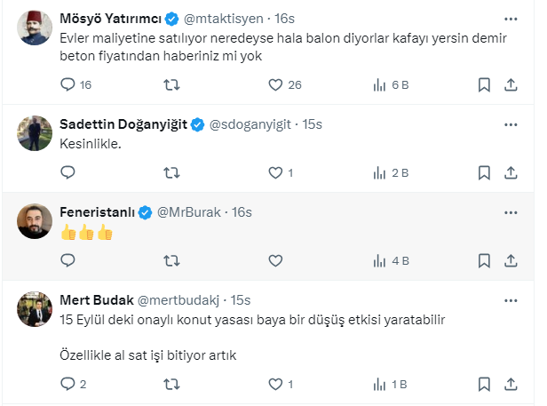The height and width of the screenshot is (406, 547).
Task: Reply to Mert Budak's tweet
Action: pyautogui.click(x=67, y=384)
